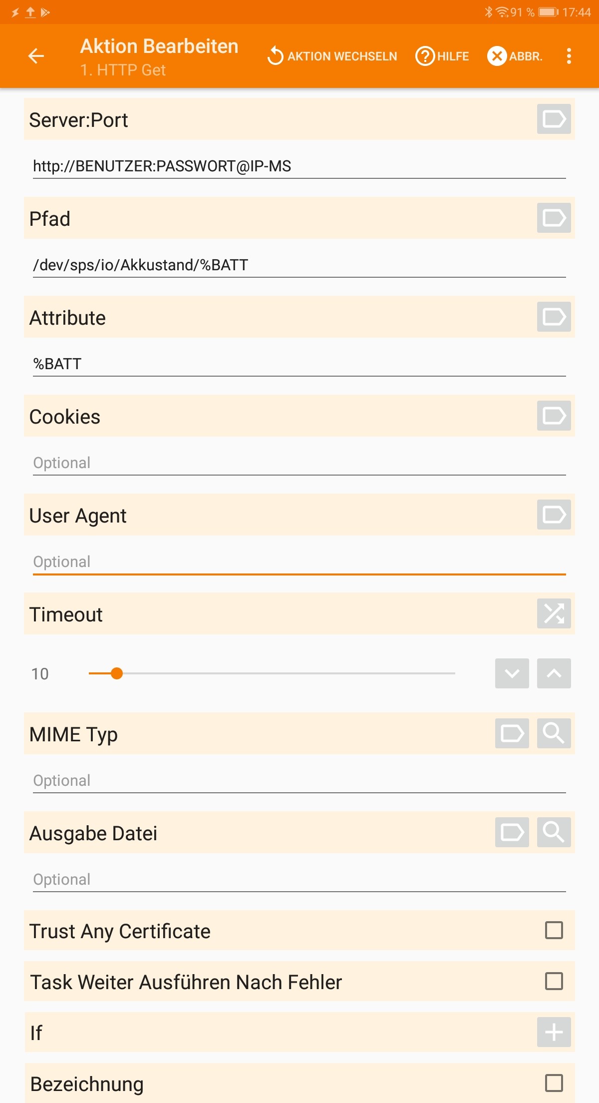This screenshot has height=1103, width=599.
Task: Tick the Bezeichnung checkbox
Action: coord(554,1084)
